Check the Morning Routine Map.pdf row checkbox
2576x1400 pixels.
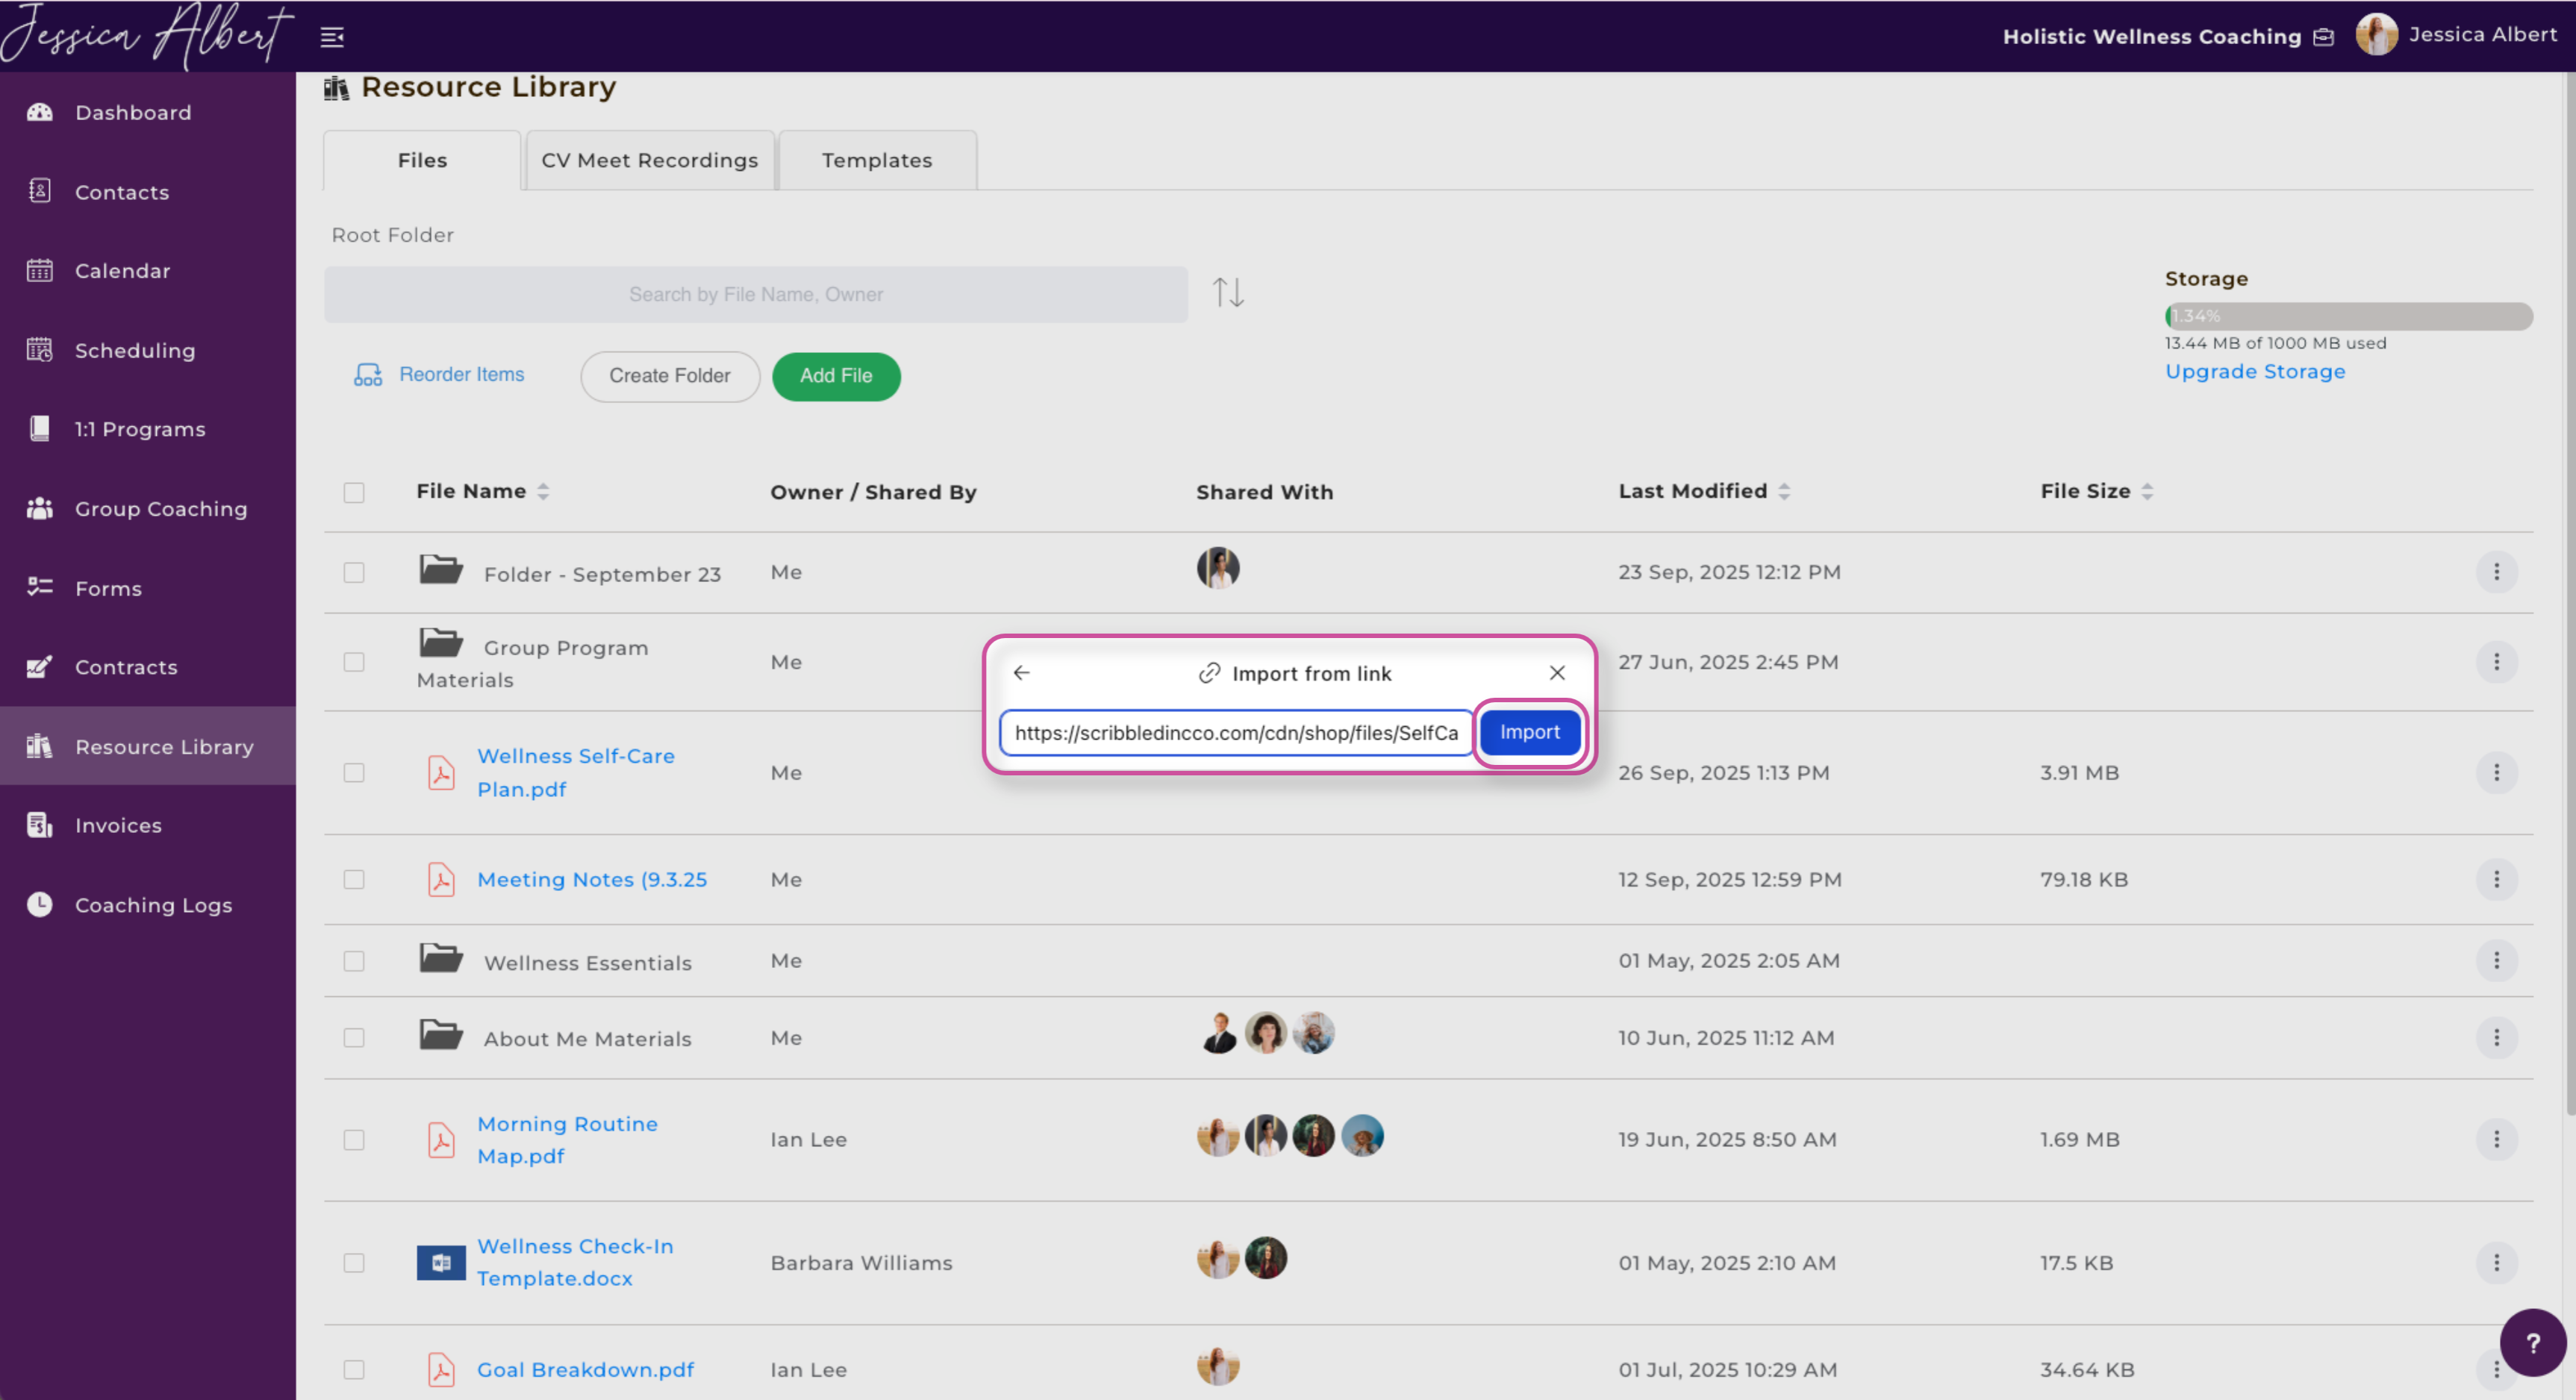coord(354,1140)
